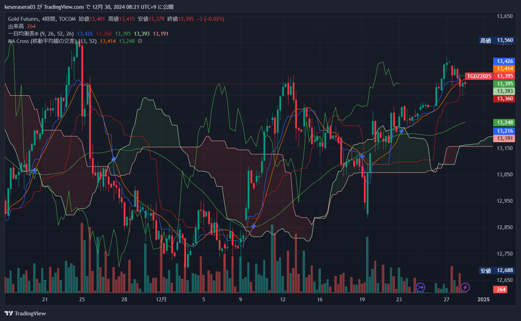Click the 13,191 value in Ichimoku legend
Image resolution: width=521 pixels, height=321 pixels.
coord(161,34)
